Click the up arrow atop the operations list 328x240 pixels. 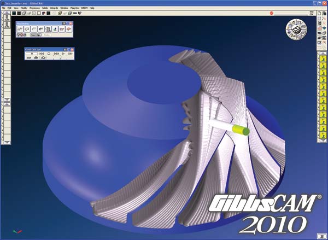coord(323,53)
